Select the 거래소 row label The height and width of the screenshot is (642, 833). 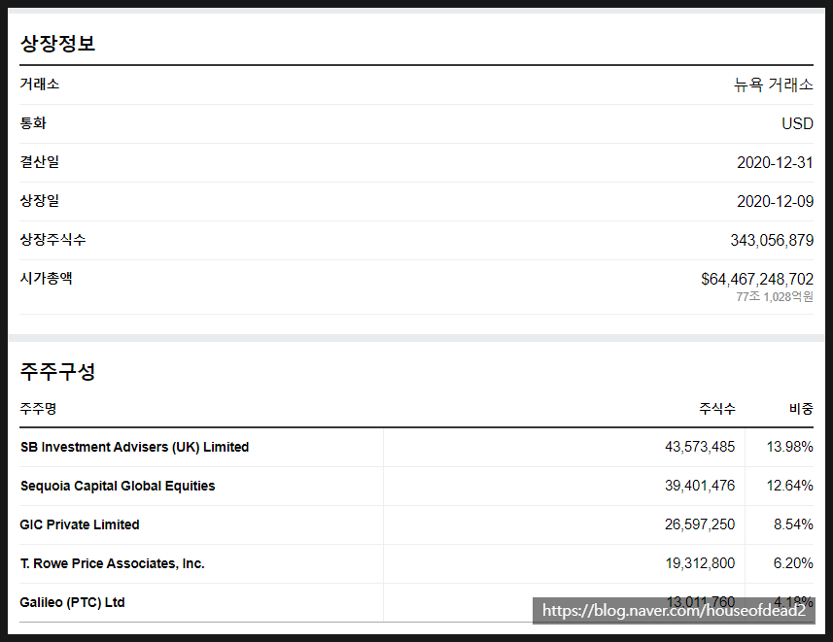click(39, 84)
